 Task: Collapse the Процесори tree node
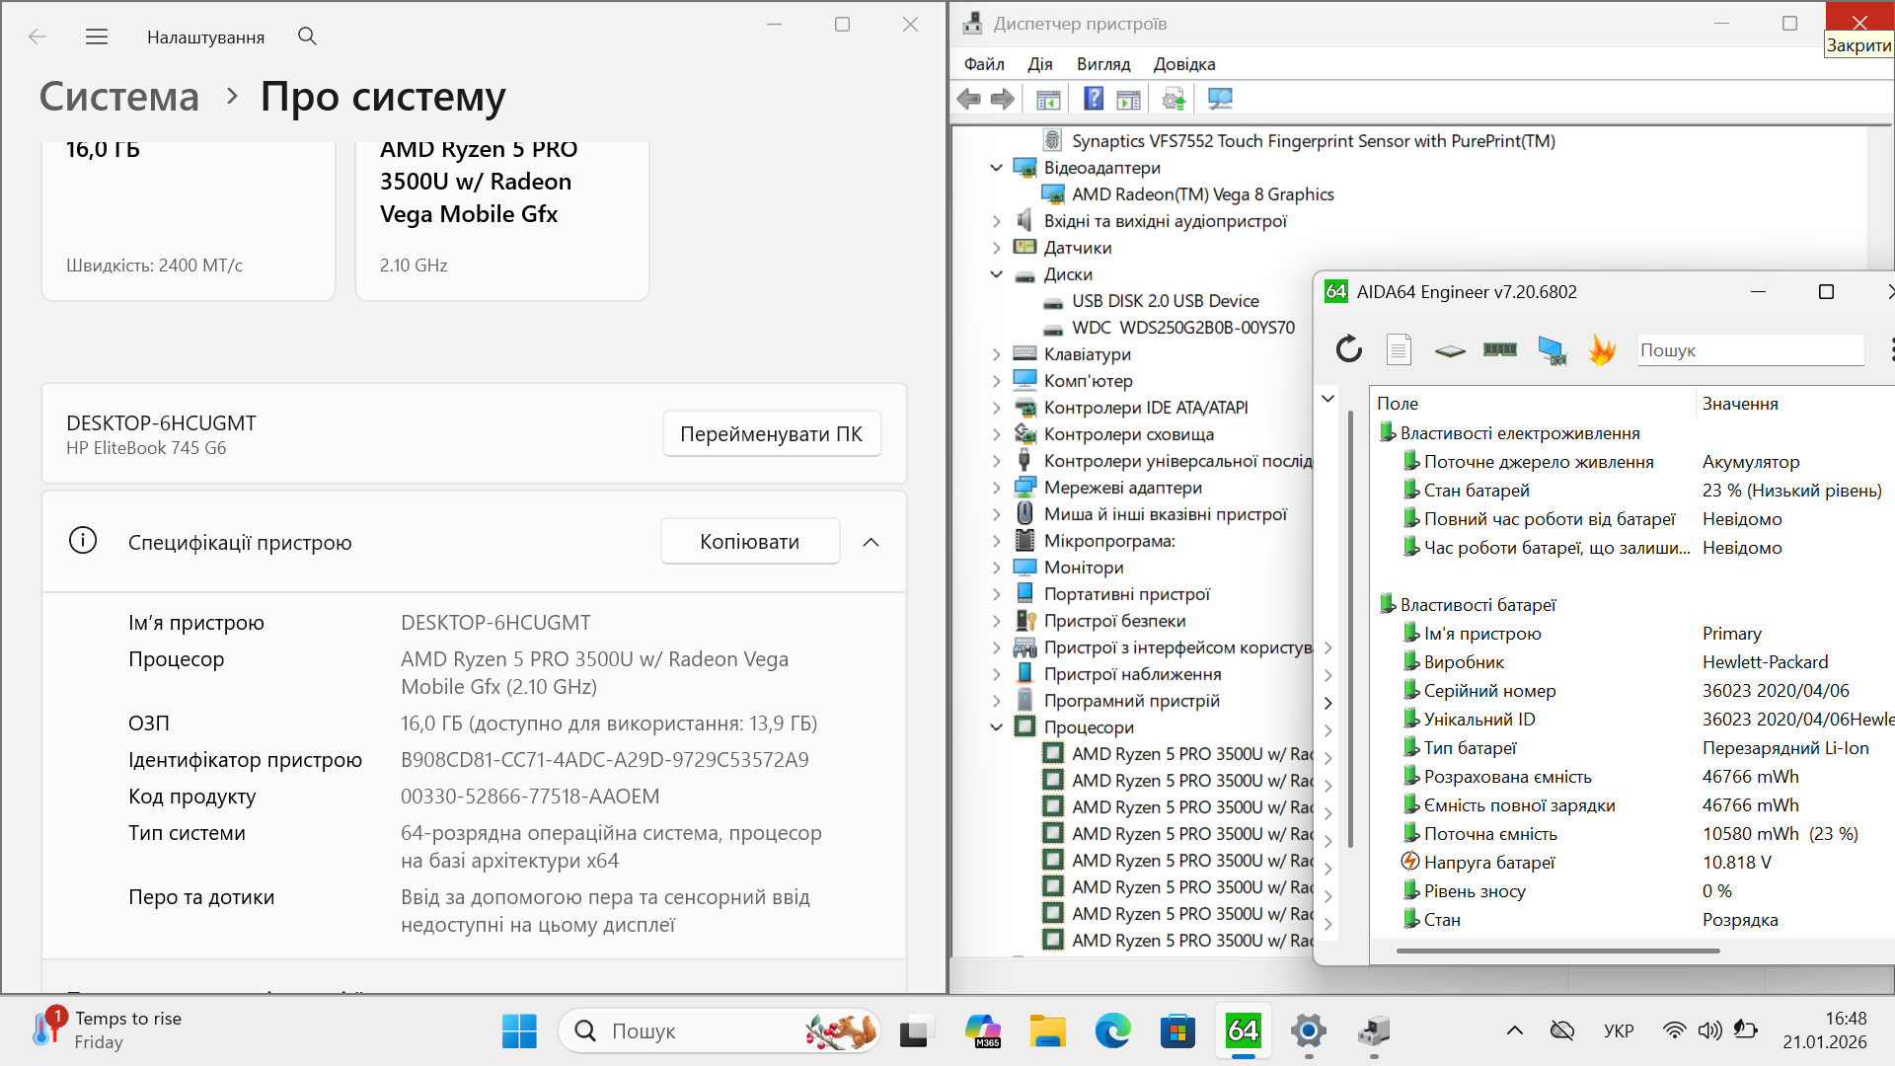click(x=996, y=727)
